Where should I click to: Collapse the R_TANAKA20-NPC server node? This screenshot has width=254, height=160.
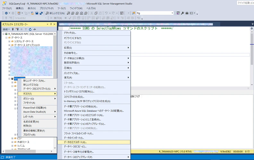4,34
